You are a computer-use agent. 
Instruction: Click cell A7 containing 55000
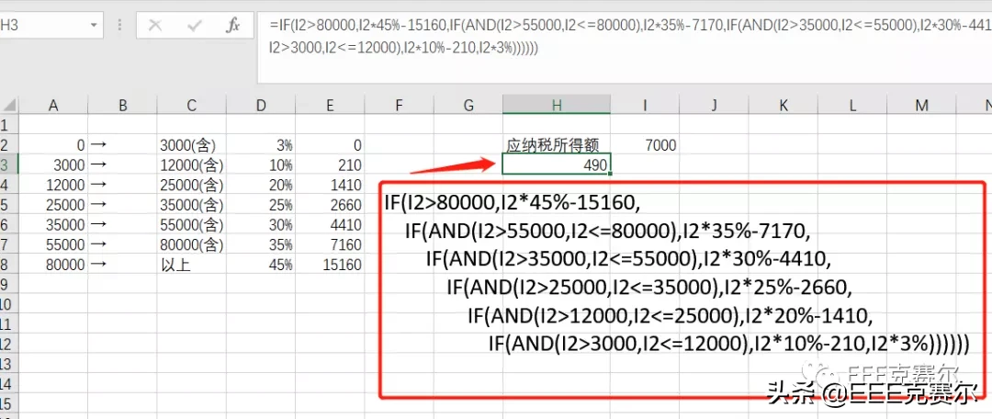pyautogui.click(x=53, y=244)
